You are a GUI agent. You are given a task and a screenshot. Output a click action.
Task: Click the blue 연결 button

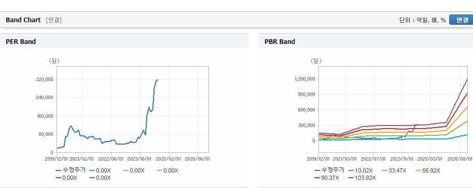click(x=462, y=20)
